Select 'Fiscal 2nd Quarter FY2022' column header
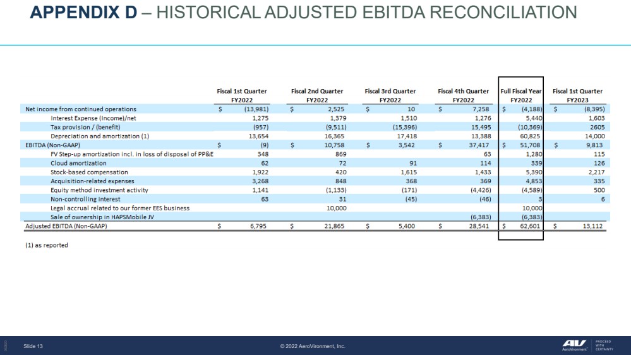The width and height of the screenshot is (631, 355). point(317,95)
